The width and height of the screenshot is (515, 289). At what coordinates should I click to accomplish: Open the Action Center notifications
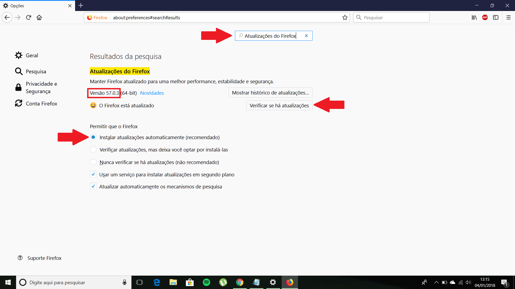(504, 282)
